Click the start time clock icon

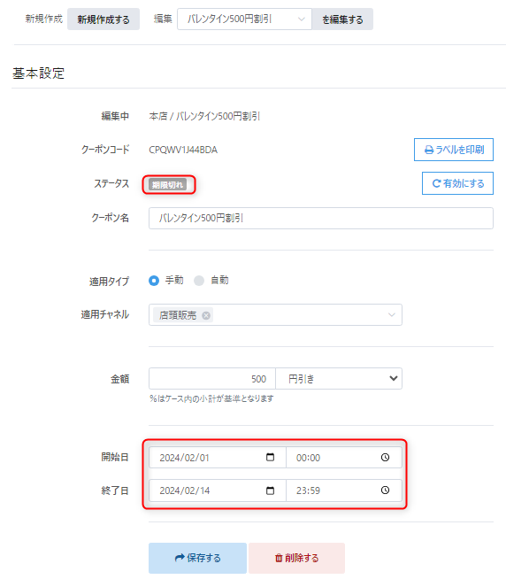385,457
